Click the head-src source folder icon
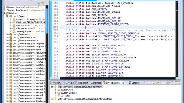 coord(7,13)
